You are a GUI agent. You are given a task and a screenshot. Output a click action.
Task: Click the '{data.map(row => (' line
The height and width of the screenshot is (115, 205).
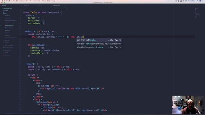coord(47,102)
